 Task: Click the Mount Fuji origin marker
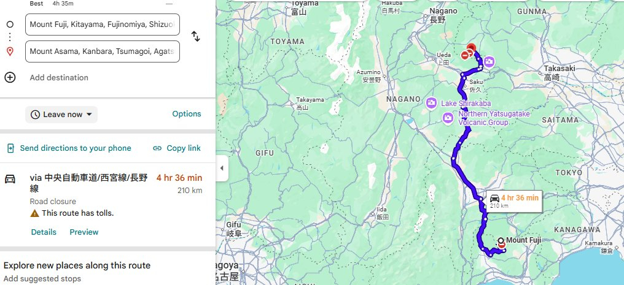coord(501,241)
